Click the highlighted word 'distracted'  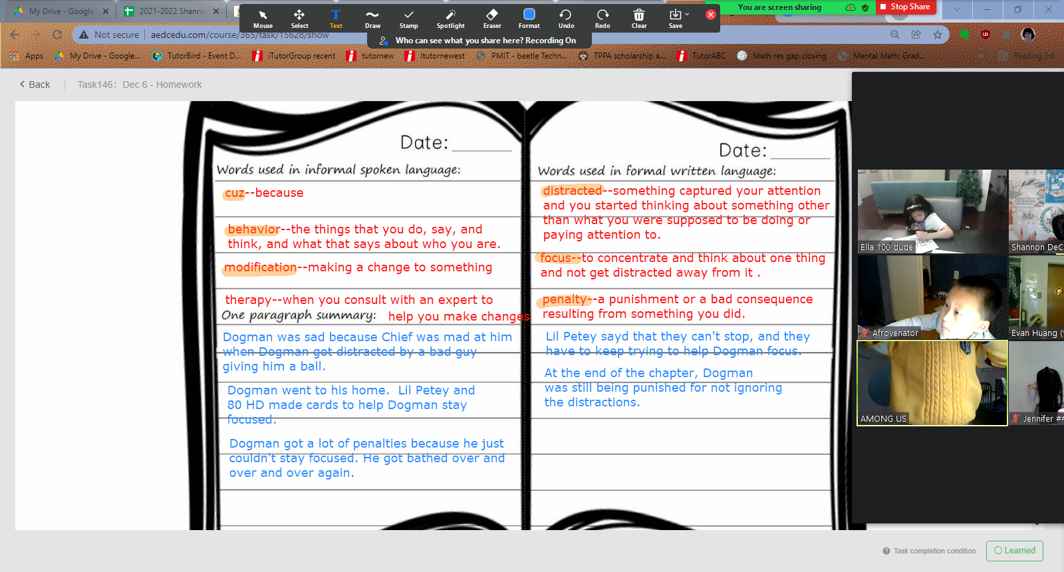[x=572, y=191]
